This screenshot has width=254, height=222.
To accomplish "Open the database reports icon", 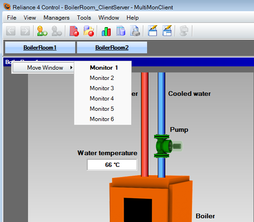I will coord(120,31).
